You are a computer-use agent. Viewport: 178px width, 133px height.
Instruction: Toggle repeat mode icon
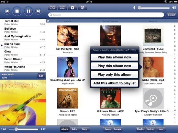pyautogui.click(x=52, y=8)
